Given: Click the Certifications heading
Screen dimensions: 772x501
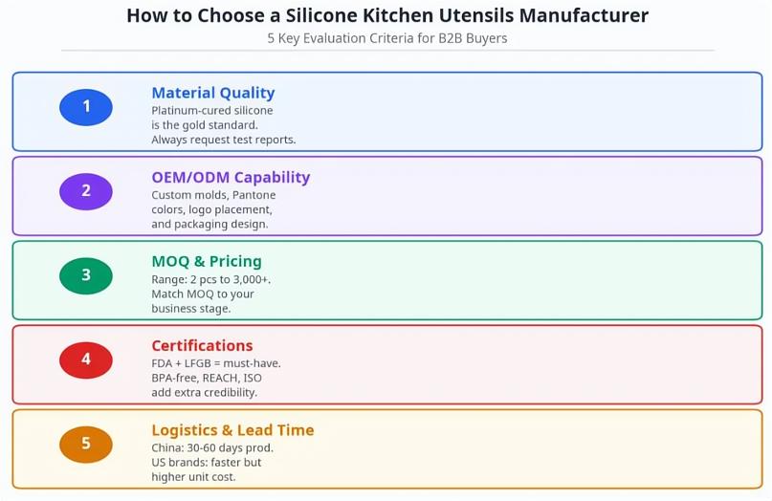Looking at the screenshot, I should coord(202,345).
